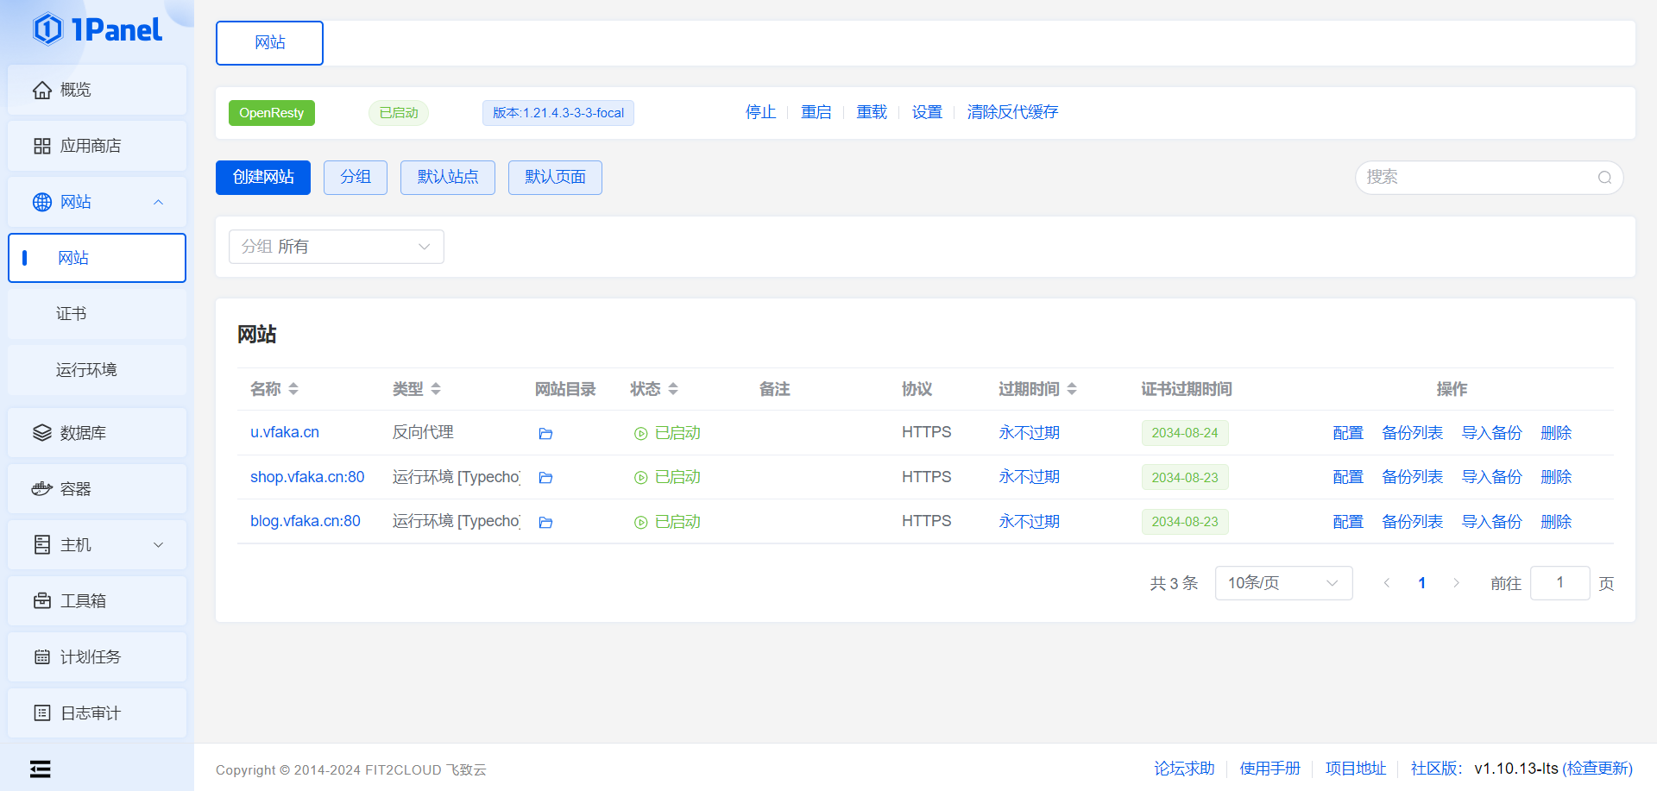Screen dimensions: 1657x791
Task: Open 应用商店 in the sidebar
Action: click(x=97, y=146)
